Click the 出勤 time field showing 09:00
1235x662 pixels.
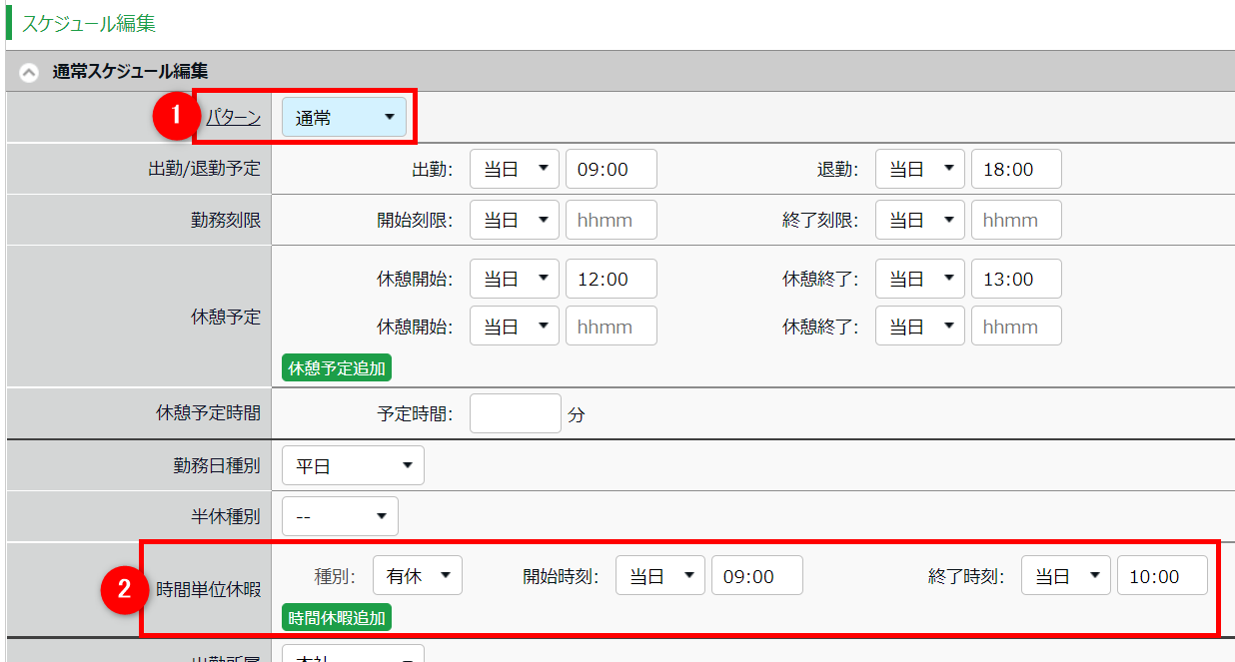click(x=611, y=170)
